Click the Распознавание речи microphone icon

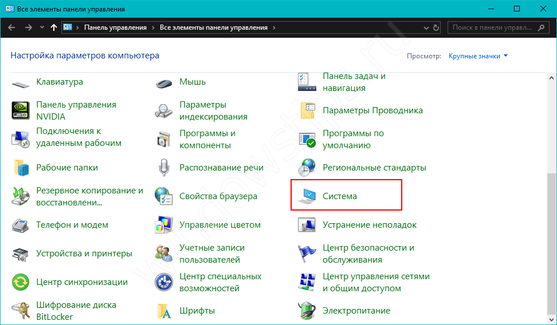pyautogui.click(x=164, y=168)
